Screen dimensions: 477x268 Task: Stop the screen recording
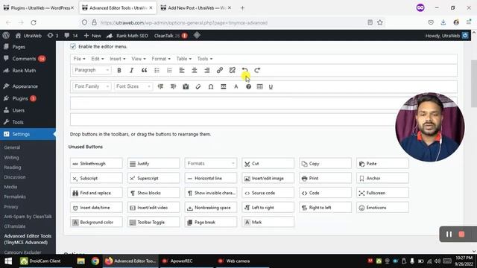pyautogui.click(x=461, y=234)
